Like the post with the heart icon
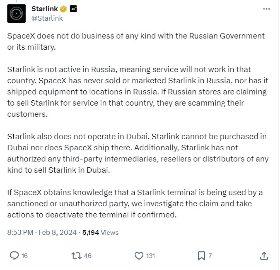 [x=139, y=256]
